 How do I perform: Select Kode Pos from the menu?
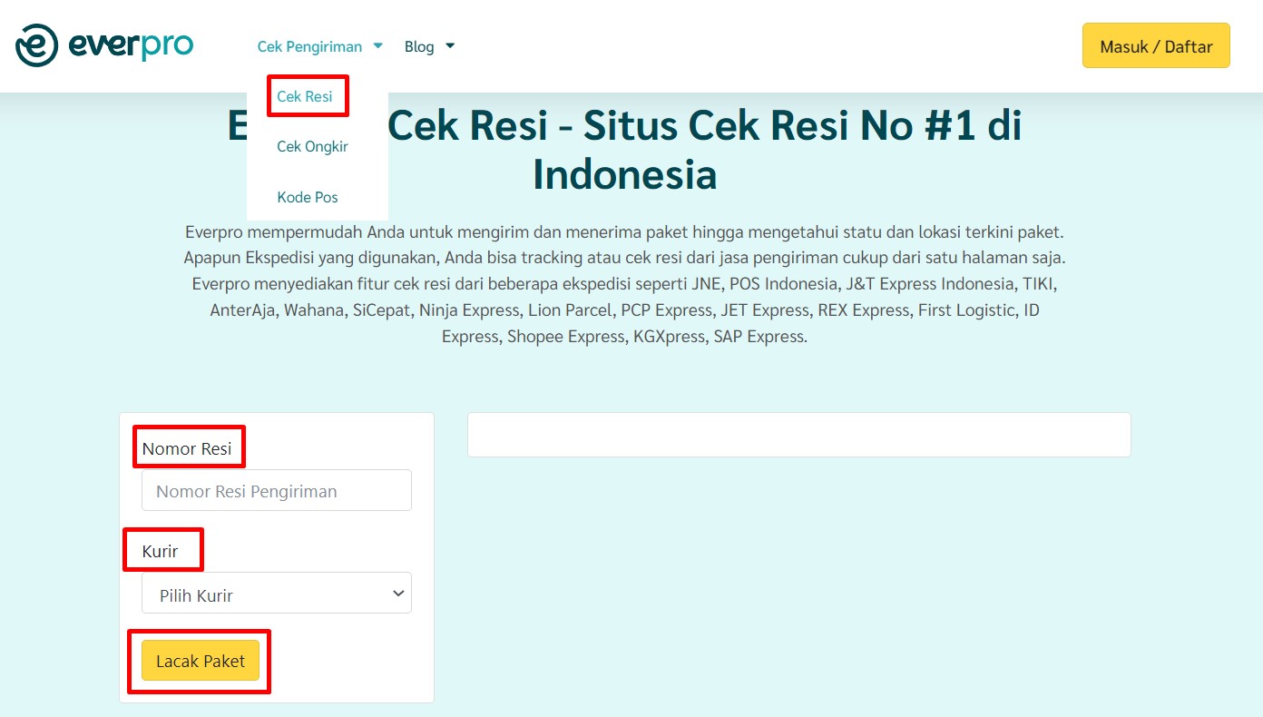pos(308,197)
